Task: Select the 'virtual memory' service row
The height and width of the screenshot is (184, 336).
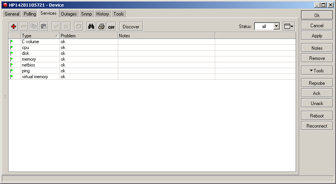Action: 152,76
